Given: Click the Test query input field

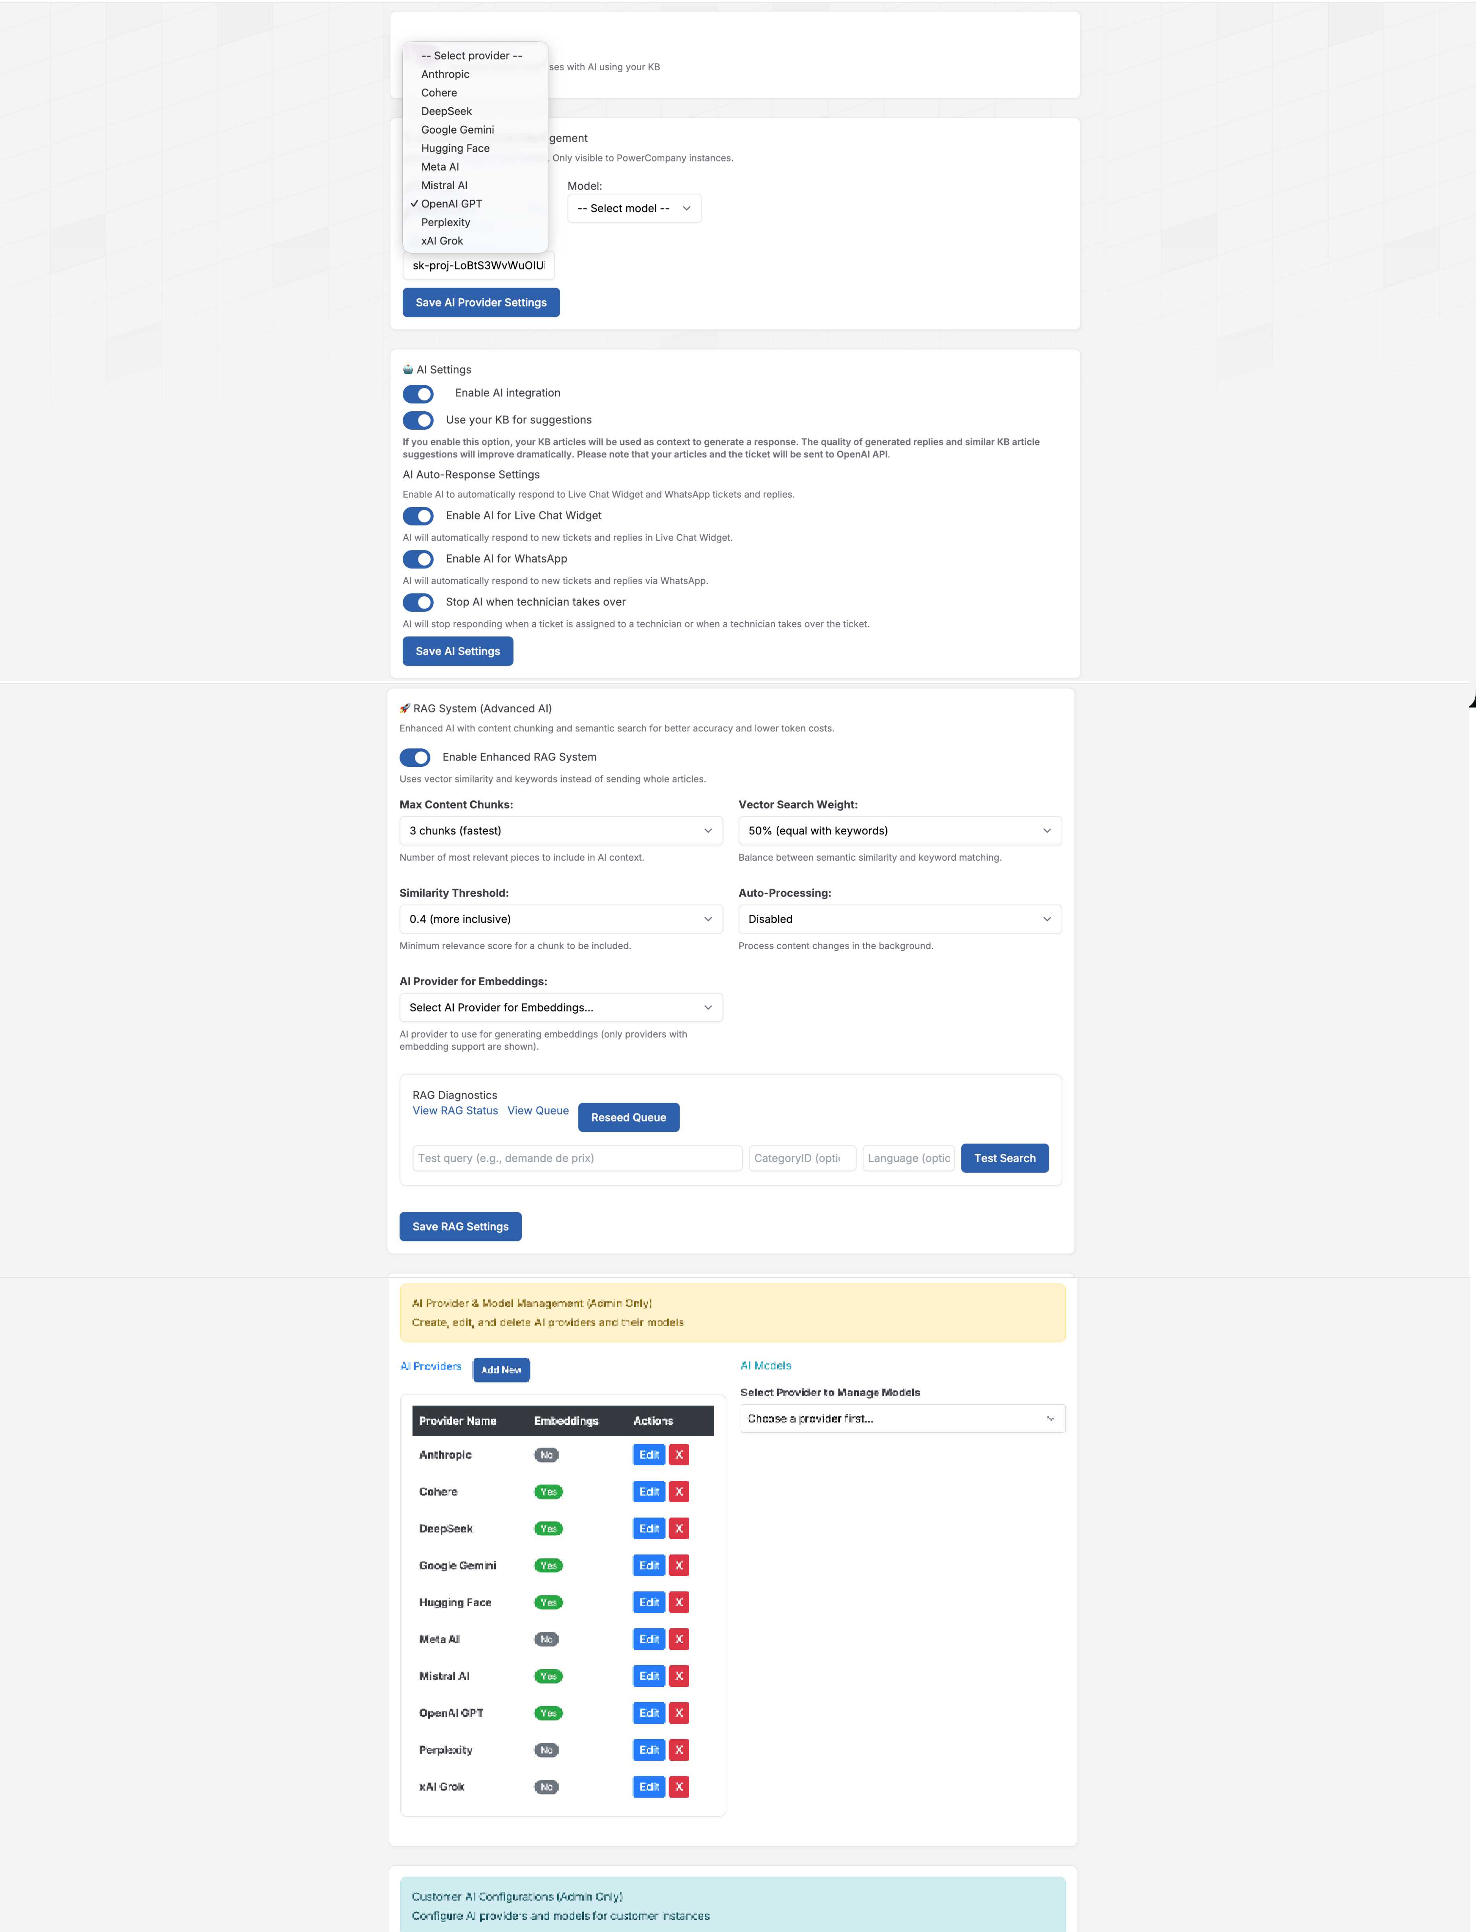Looking at the screenshot, I should 576,1158.
